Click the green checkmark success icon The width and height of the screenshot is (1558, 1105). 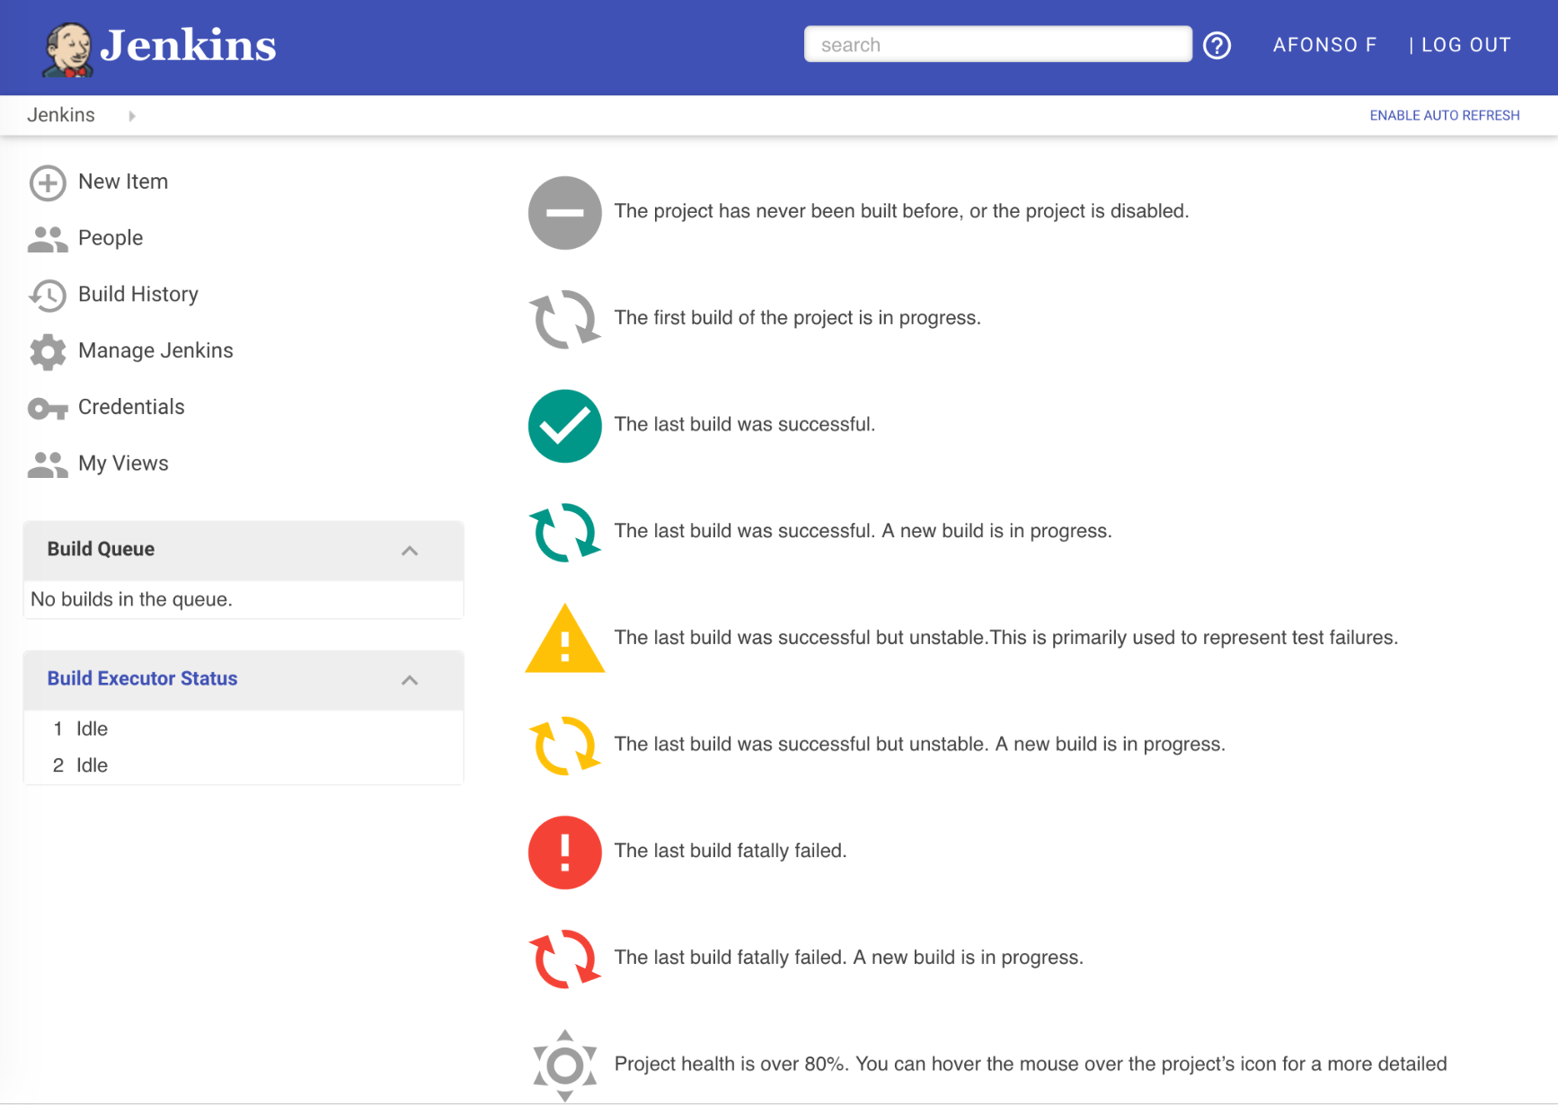564,426
